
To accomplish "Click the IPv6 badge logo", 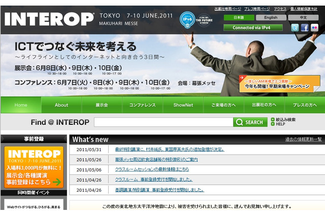I will click(x=187, y=20).
